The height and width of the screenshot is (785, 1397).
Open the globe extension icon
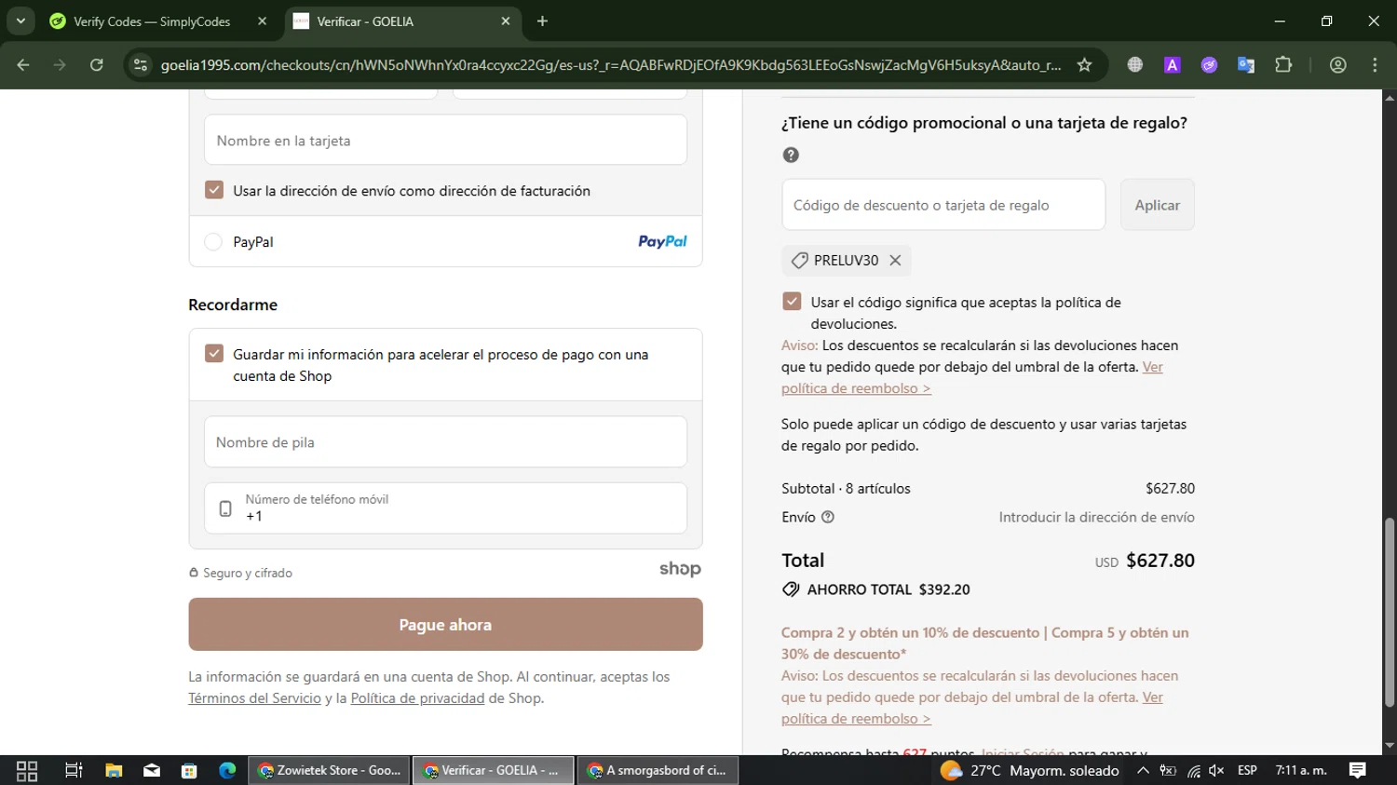1135,65
